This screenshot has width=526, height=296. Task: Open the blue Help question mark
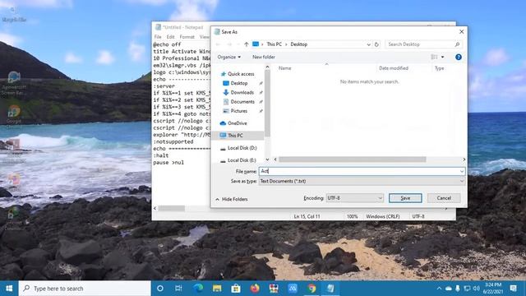tap(459, 57)
